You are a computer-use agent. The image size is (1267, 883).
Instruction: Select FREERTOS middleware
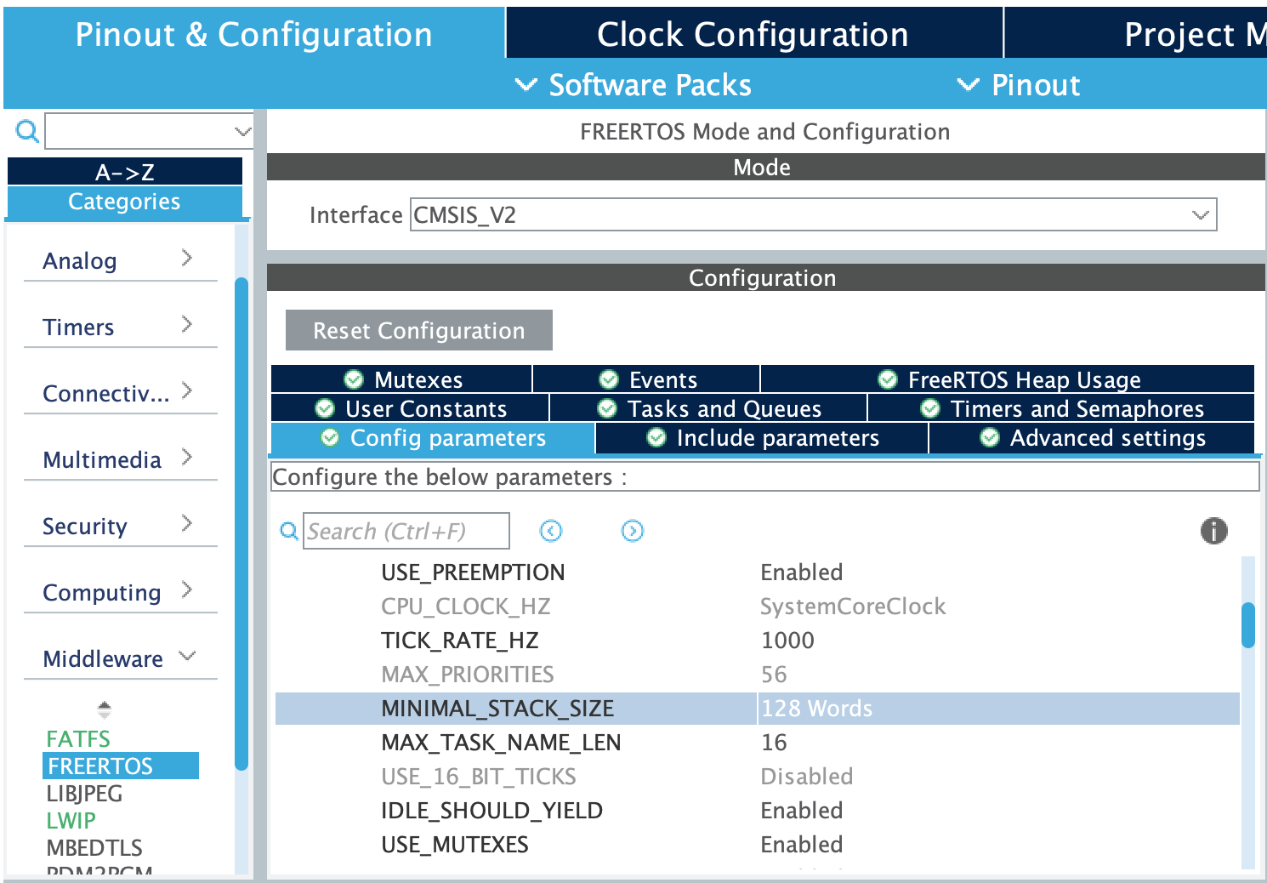121,766
